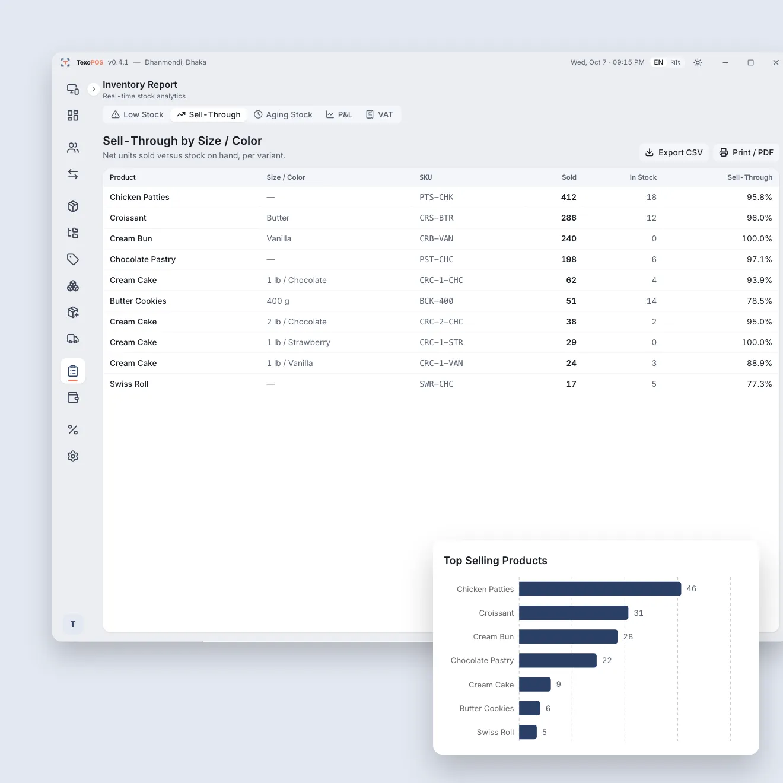This screenshot has height=783, width=783.
Task: Click the In Stock column header
Action: (x=643, y=177)
